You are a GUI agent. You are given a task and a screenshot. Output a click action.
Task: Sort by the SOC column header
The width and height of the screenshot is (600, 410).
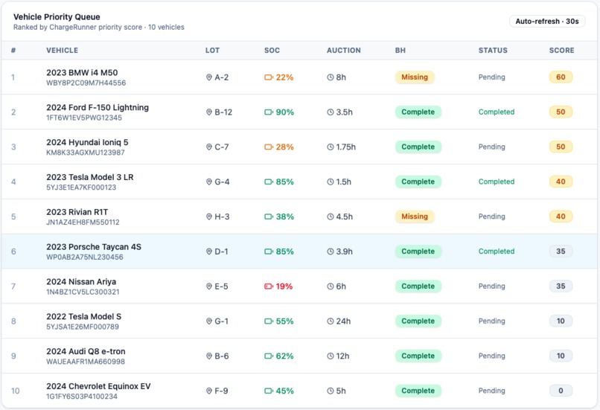click(272, 50)
